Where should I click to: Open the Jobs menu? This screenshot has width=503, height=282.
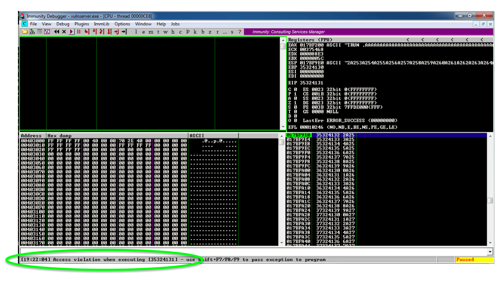[175, 24]
